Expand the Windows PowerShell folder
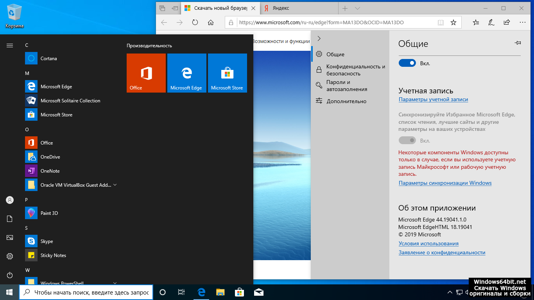This screenshot has width=534, height=300. tap(115, 283)
